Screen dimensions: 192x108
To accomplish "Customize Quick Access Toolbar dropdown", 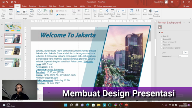I will tap(19, 2).
